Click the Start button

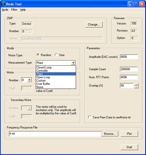click(129, 147)
